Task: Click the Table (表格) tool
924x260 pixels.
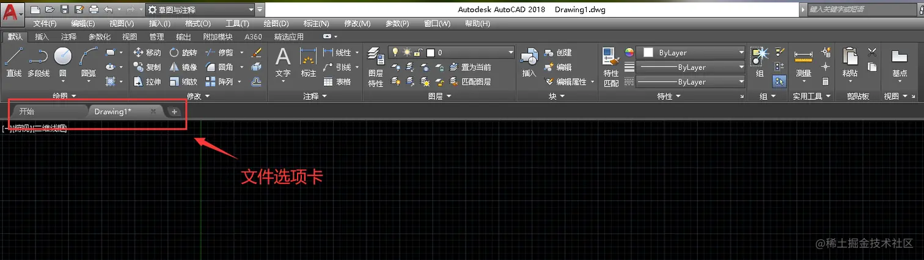Action: (x=337, y=82)
